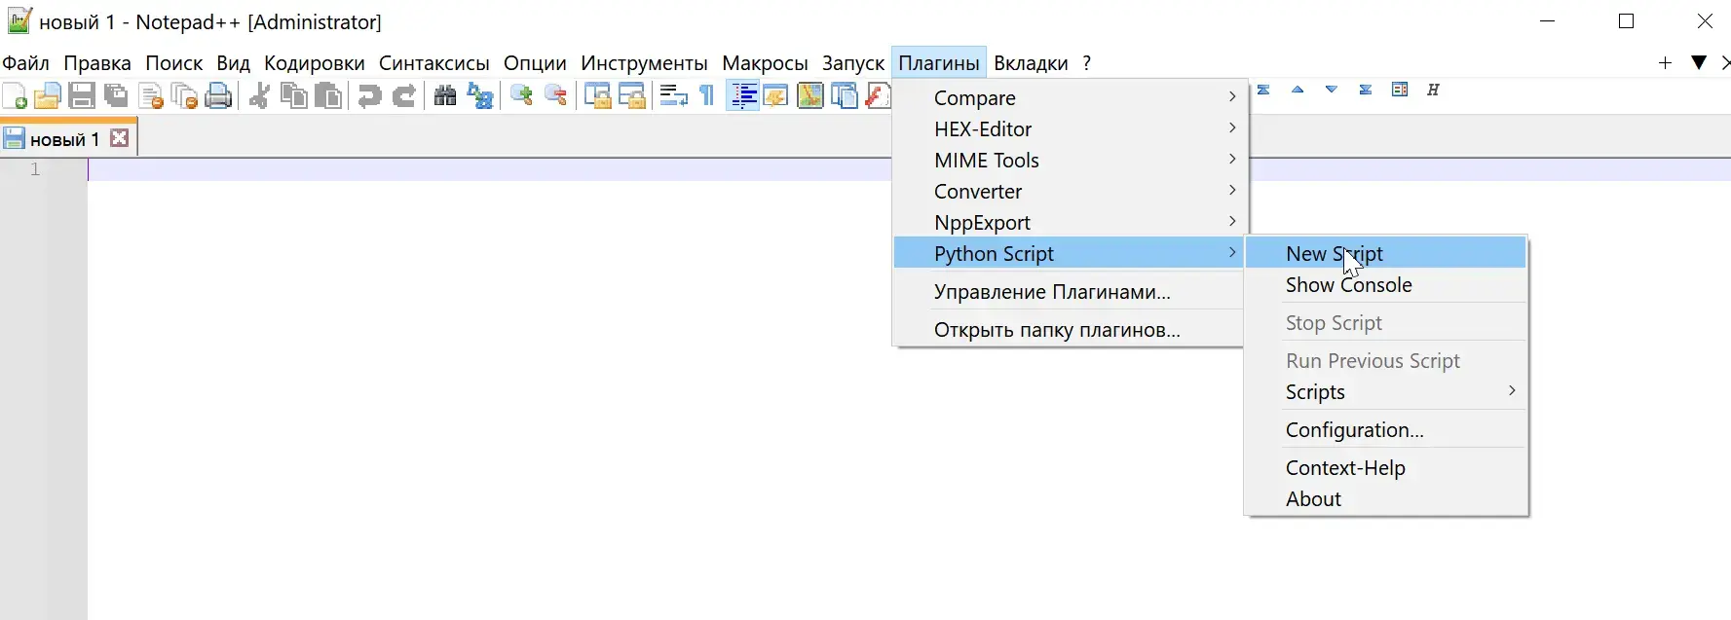Click the Redo arrow icon
Image resolution: width=1731 pixels, height=620 pixels.
tap(403, 95)
